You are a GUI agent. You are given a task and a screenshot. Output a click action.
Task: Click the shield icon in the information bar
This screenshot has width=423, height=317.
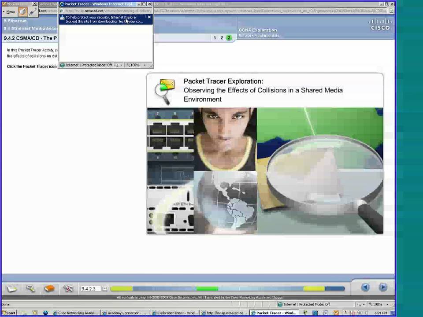tap(62, 18)
